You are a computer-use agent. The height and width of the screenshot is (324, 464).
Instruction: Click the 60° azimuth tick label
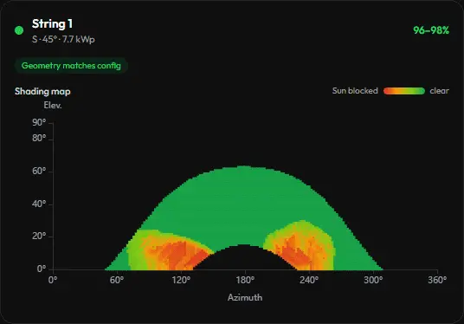click(x=117, y=280)
